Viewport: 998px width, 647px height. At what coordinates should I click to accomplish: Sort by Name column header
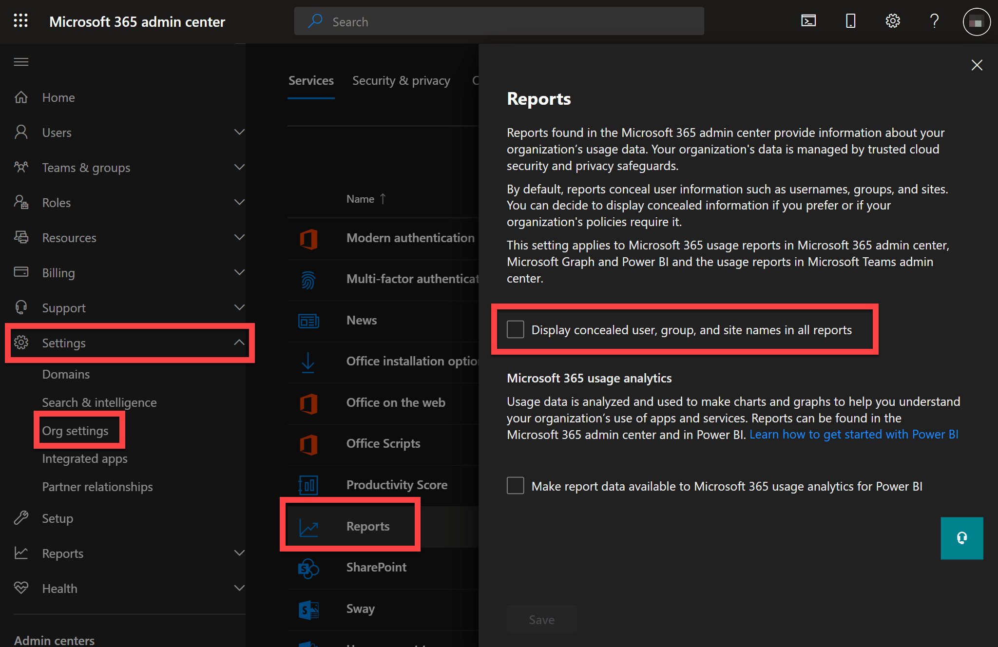(366, 199)
